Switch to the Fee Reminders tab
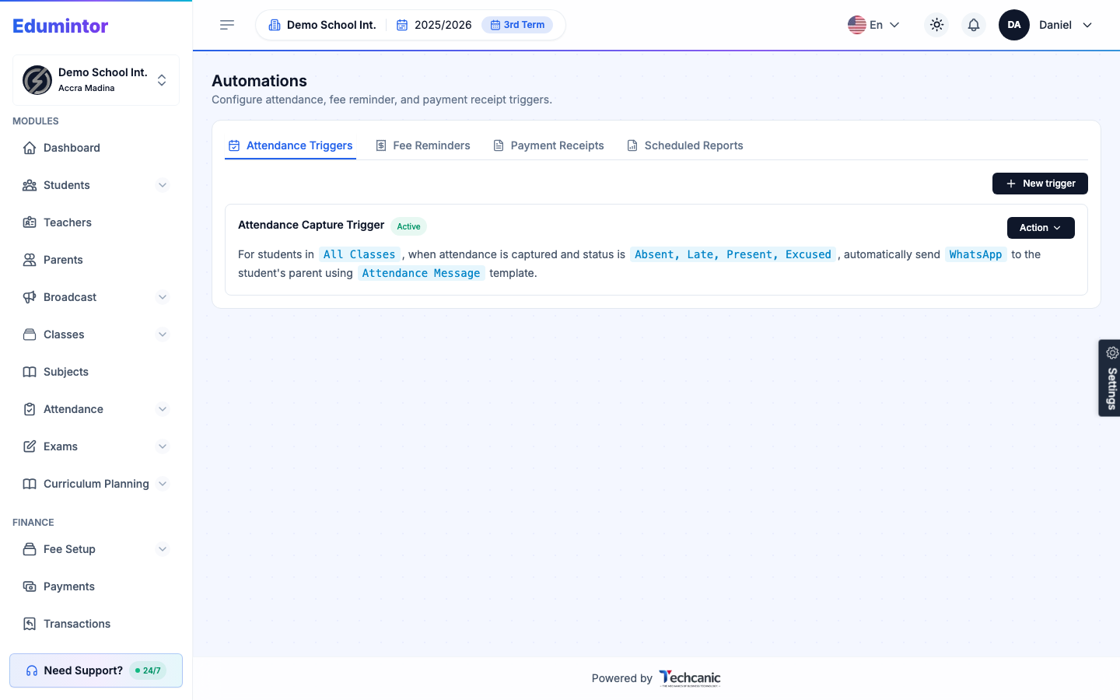The height and width of the screenshot is (700, 1120). click(423, 145)
